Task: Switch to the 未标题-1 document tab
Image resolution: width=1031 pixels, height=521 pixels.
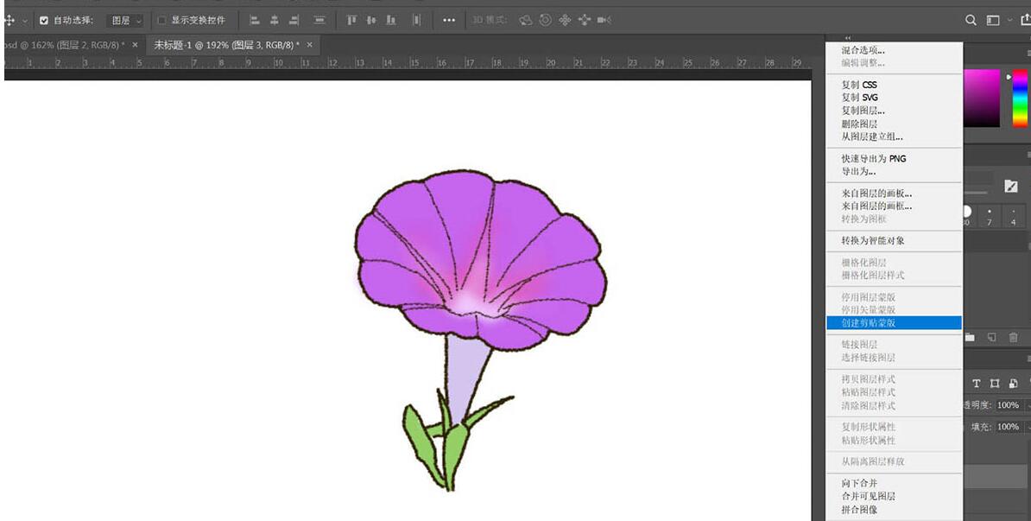Action: coord(225,44)
